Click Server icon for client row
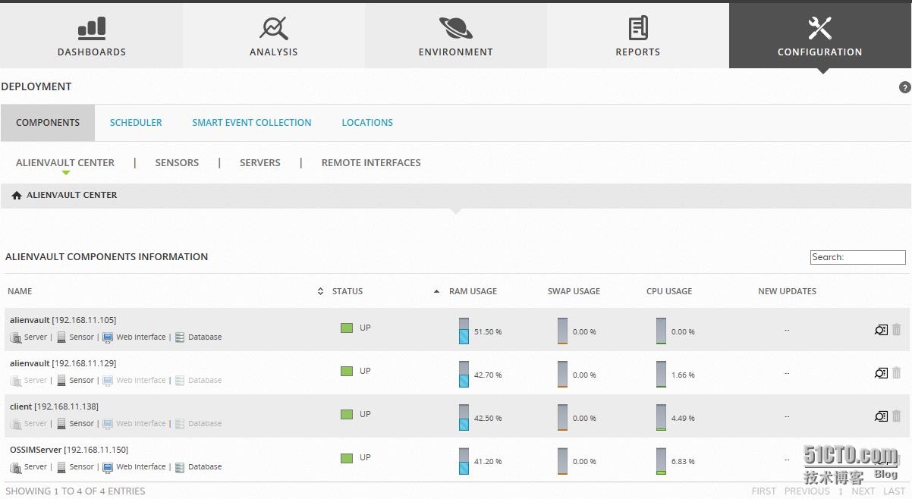 (x=16, y=424)
